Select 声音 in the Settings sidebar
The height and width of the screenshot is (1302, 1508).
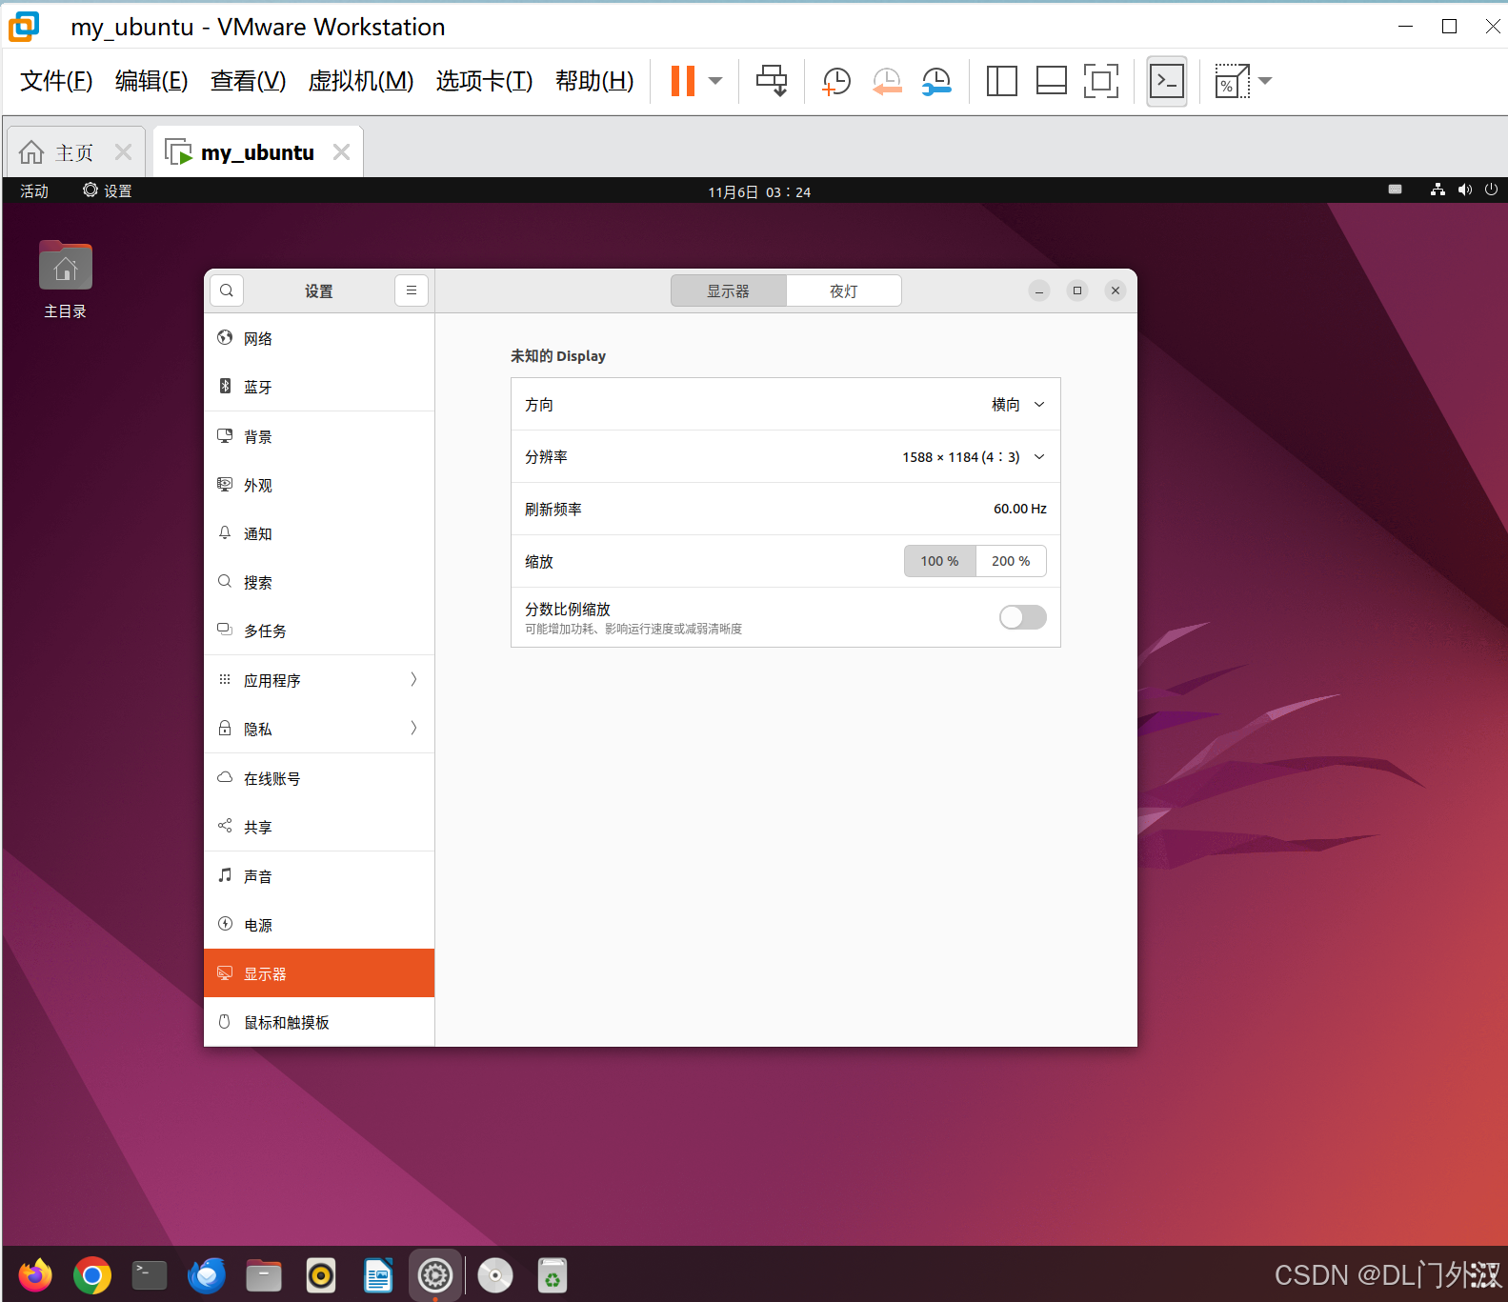[319, 876]
